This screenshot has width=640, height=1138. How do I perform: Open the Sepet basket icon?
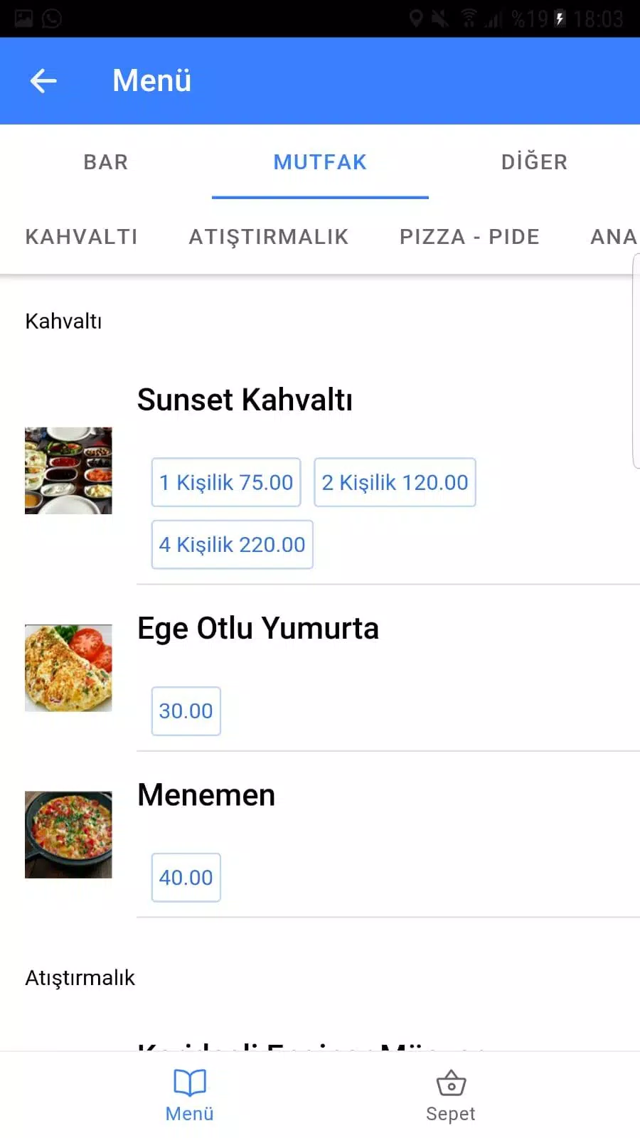451,1083
